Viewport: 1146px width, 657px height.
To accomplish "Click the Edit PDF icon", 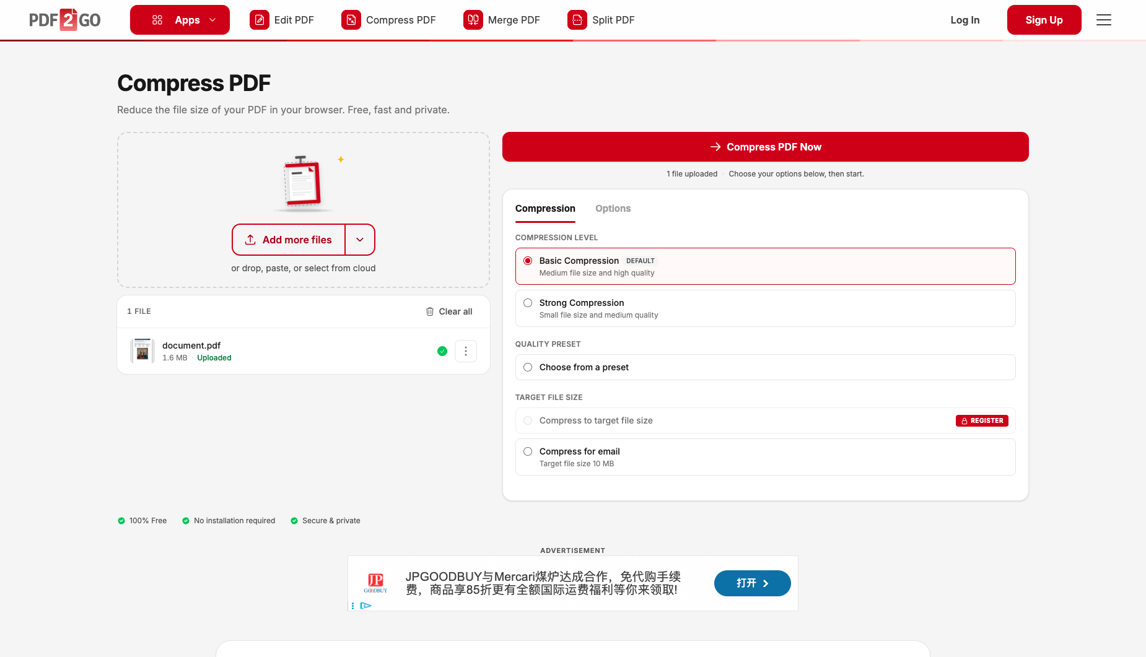I will [x=260, y=20].
